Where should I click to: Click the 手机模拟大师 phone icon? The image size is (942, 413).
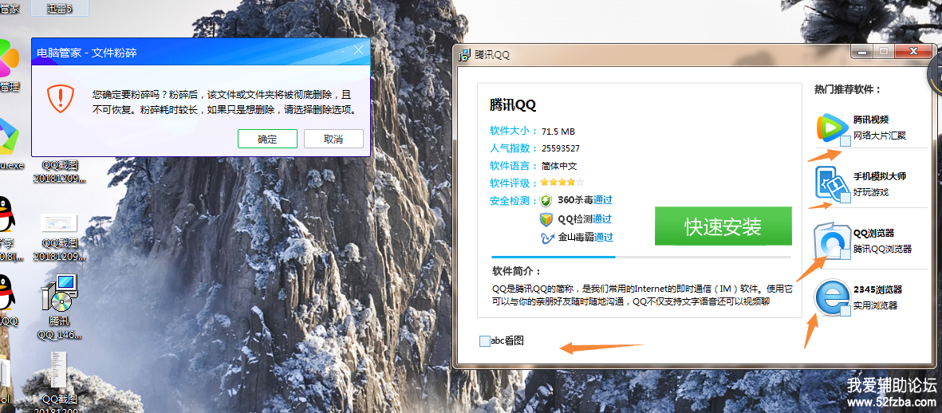pyautogui.click(x=830, y=183)
